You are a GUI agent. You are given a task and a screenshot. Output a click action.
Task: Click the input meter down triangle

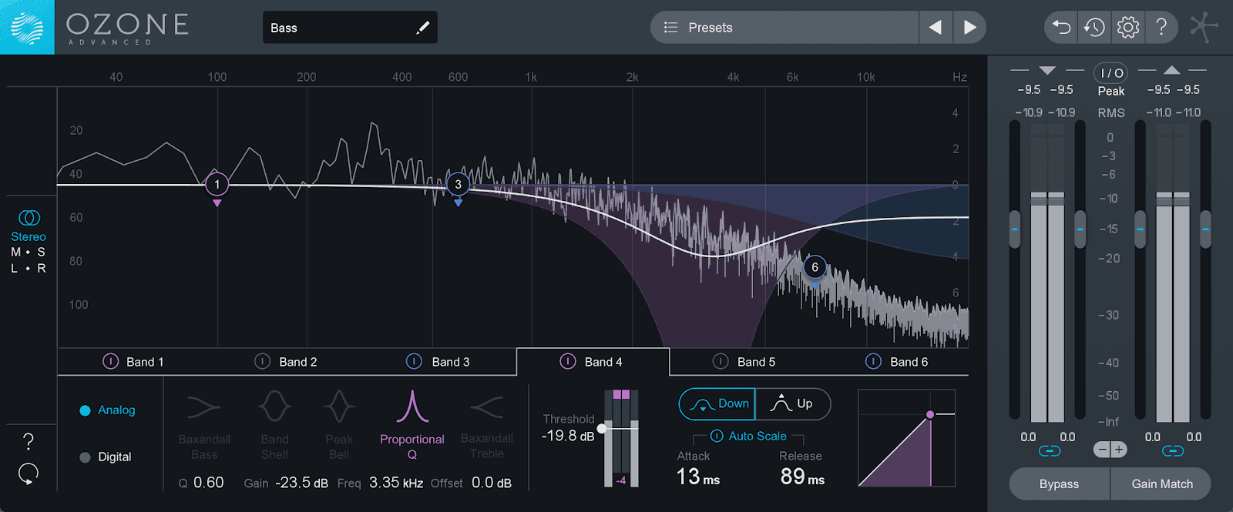[1047, 71]
